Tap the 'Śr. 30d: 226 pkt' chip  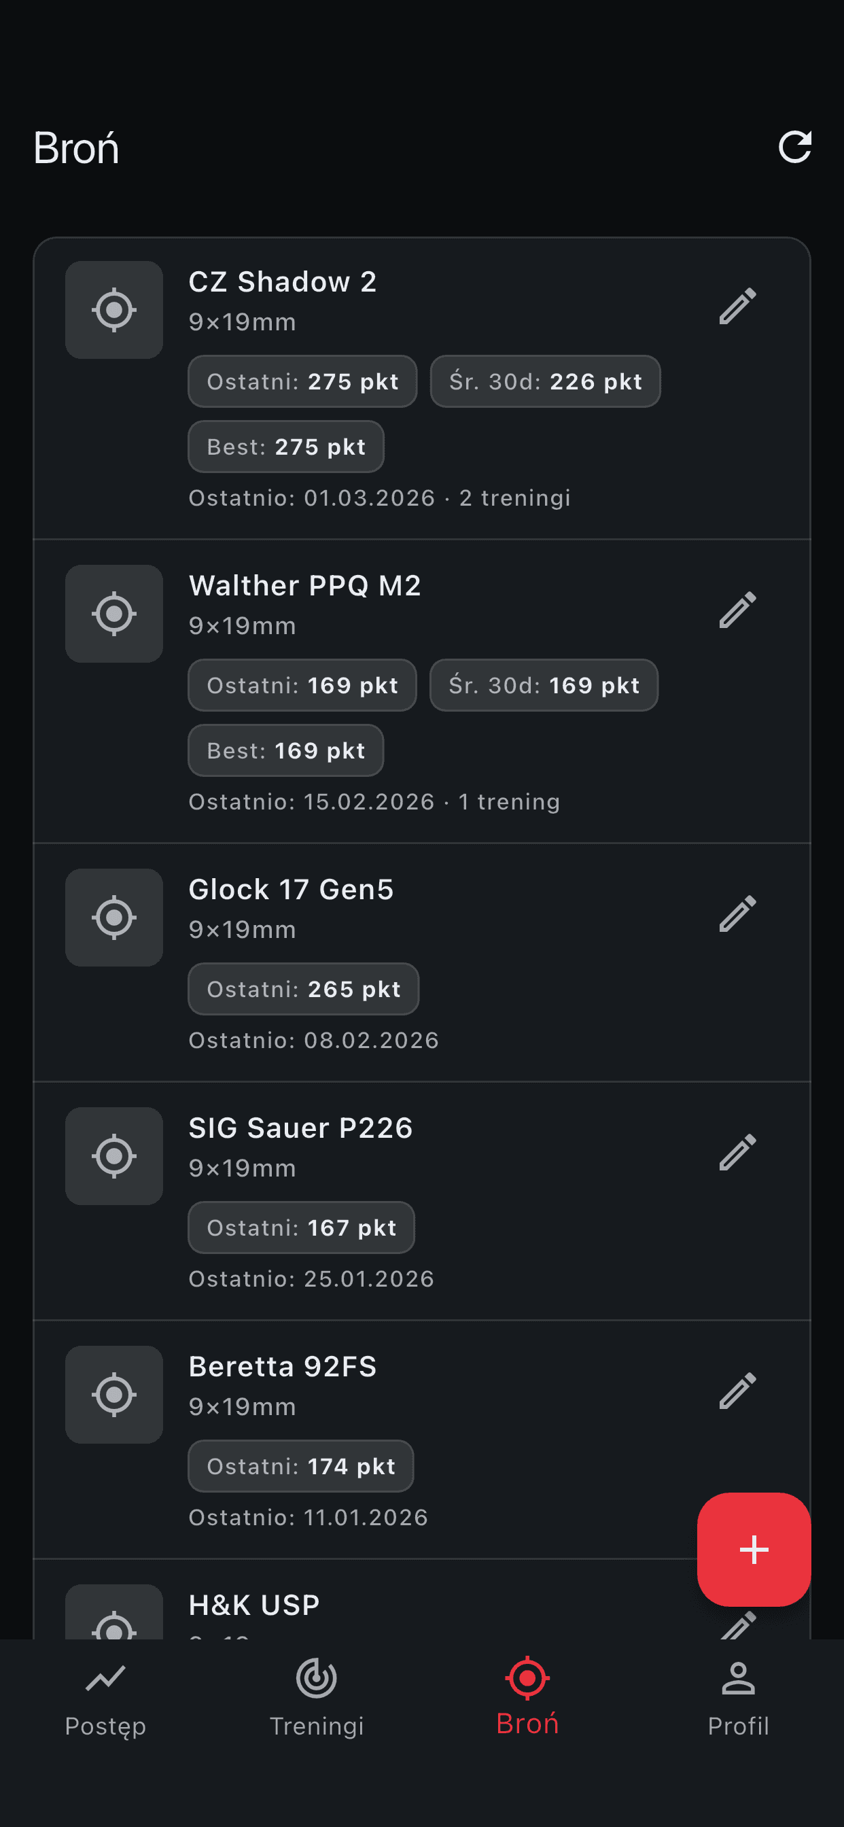point(545,381)
